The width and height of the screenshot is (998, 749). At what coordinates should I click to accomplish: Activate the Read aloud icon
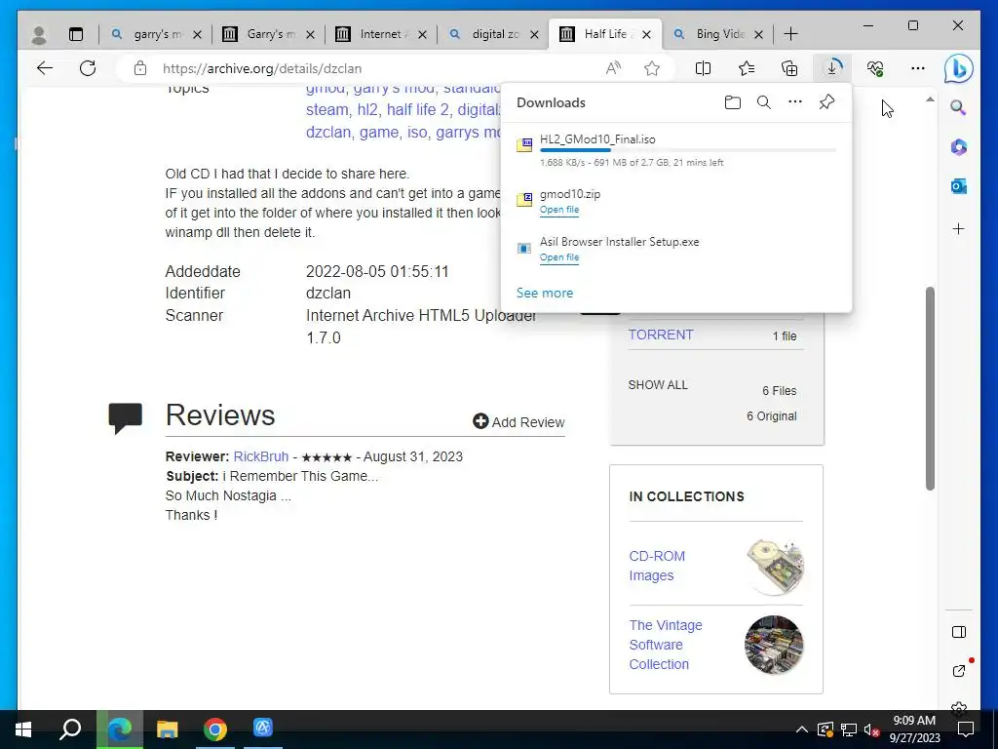pyautogui.click(x=613, y=68)
